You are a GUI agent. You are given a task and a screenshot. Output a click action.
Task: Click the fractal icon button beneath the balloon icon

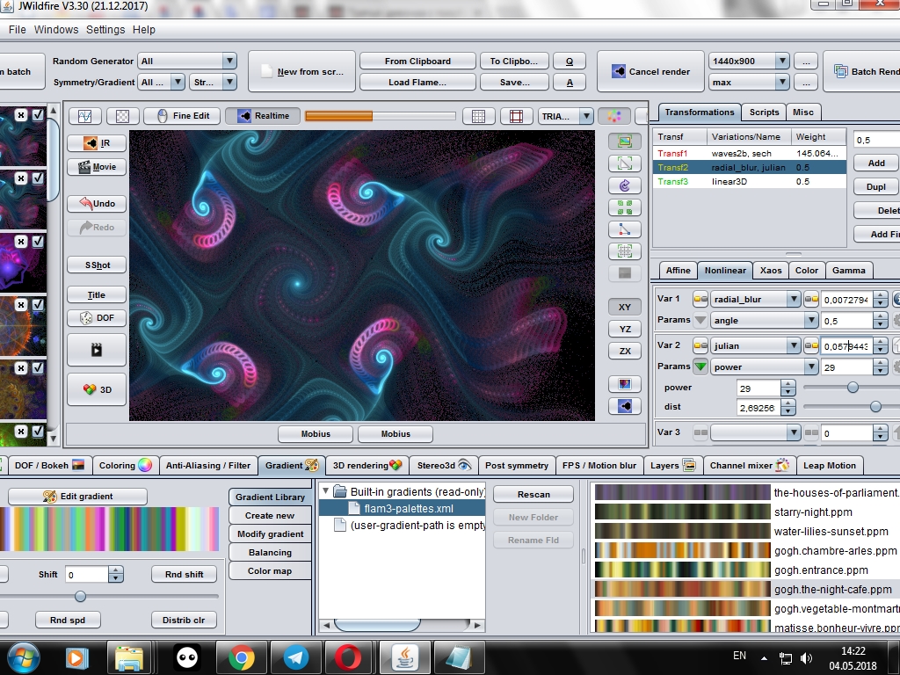[x=625, y=406]
